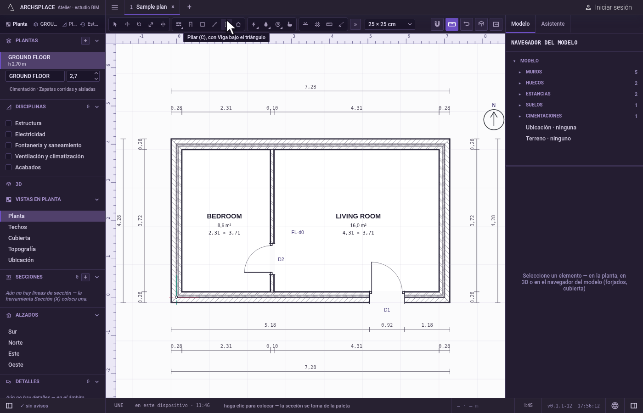Open the 25 × 25 cm section dropdown
Viewport: 643px width, 413px height.
pyautogui.click(x=390, y=24)
